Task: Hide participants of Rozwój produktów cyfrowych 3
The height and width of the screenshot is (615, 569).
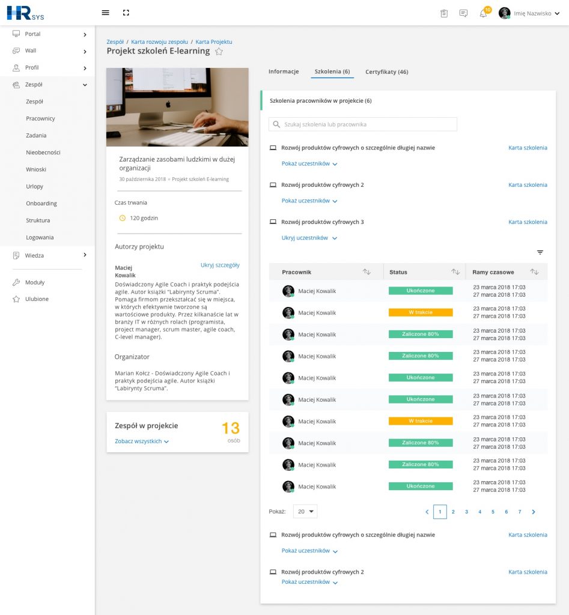Action: click(309, 238)
